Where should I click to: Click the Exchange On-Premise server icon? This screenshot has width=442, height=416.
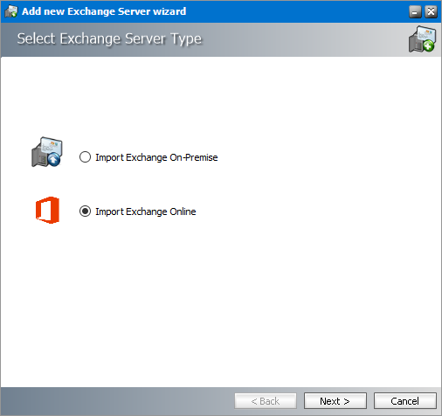coord(47,152)
